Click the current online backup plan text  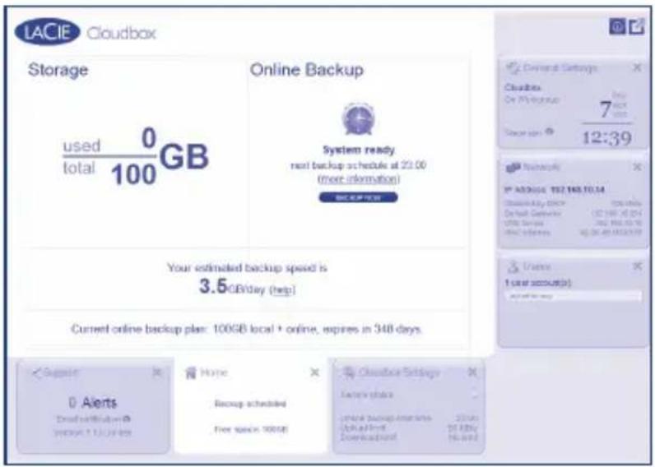[x=247, y=329]
